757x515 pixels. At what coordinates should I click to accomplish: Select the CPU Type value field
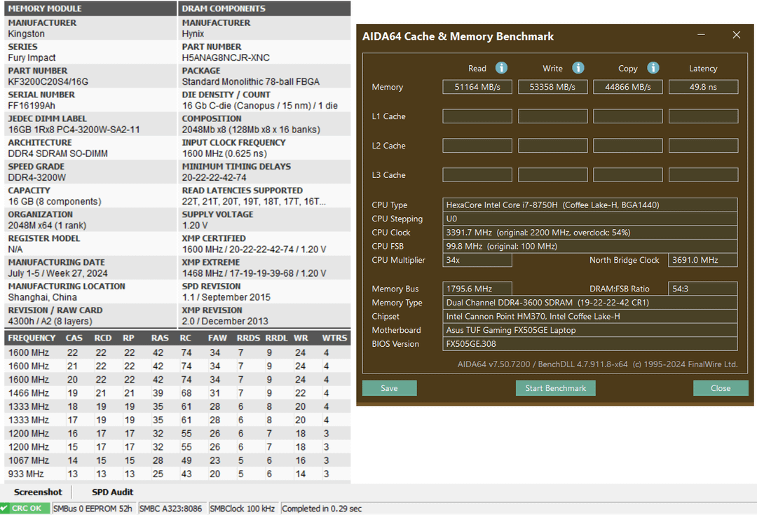(590, 205)
